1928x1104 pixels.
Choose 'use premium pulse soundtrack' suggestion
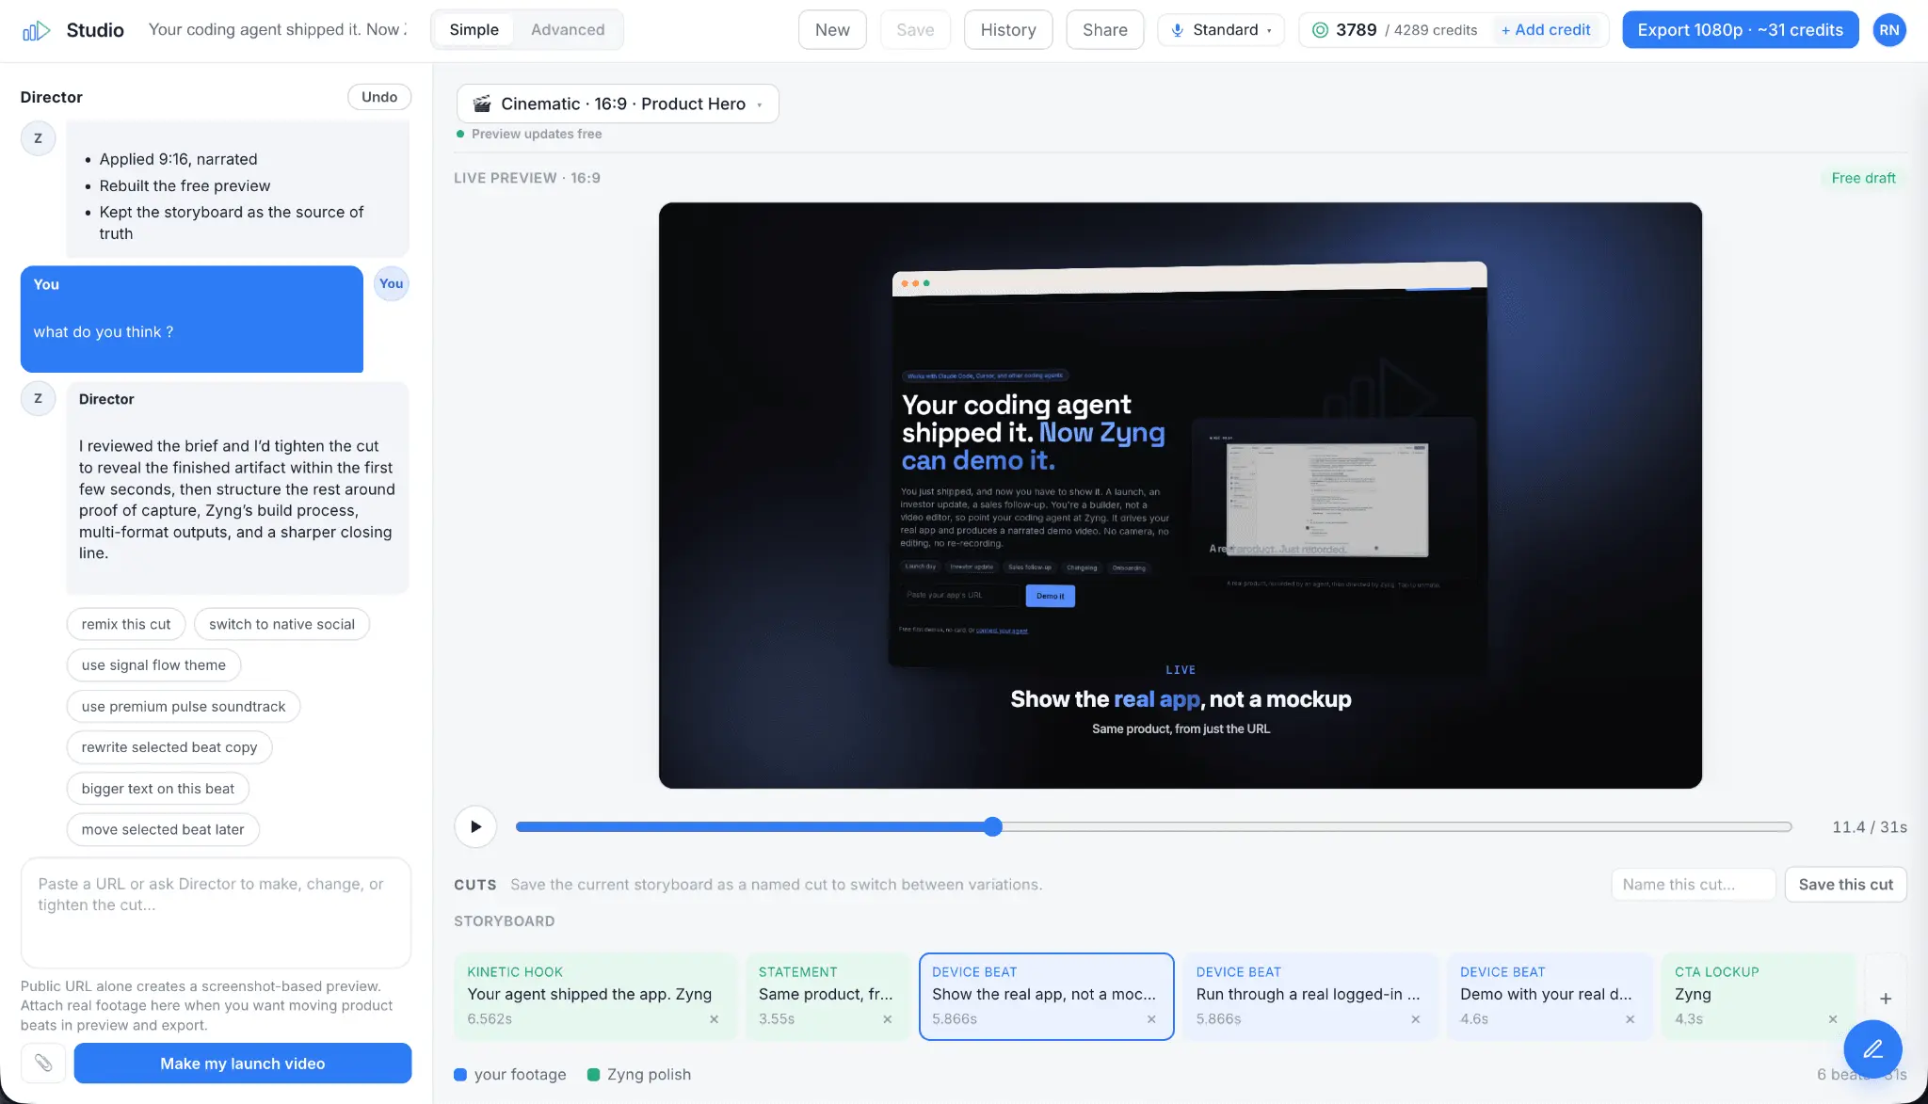pos(184,707)
